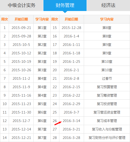Select the 复习投资管理 cell
Viewport: 130px width, 142px height.
107,104
